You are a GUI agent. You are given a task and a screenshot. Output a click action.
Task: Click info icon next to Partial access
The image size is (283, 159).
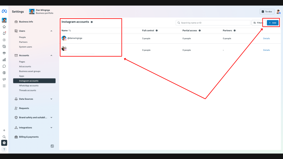point(200,30)
